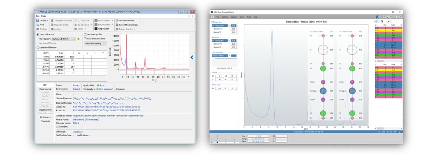Click the Mixed Layer P1 input field
Image resolution: width=421 pixels, height=155 pixels.
coord(220,88)
